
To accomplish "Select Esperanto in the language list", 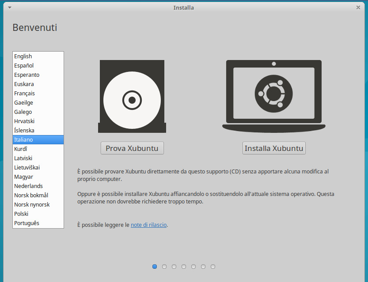I will [38, 75].
